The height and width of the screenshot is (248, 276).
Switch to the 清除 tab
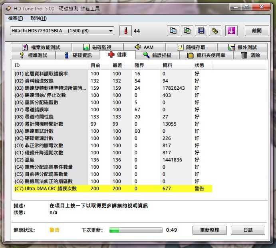pos(250,55)
